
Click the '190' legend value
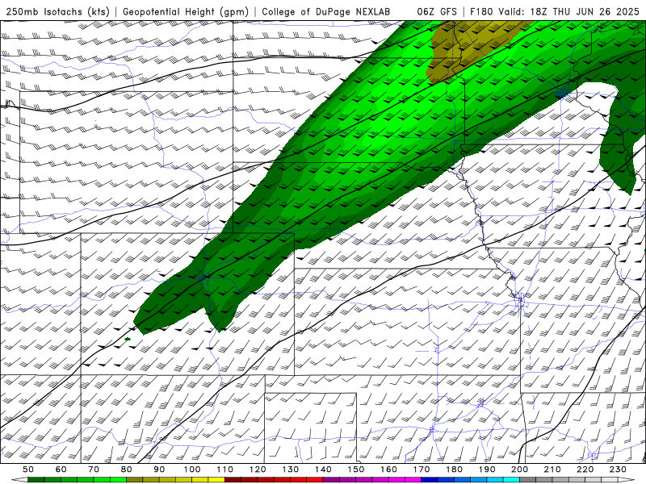[x=487, y=469]
